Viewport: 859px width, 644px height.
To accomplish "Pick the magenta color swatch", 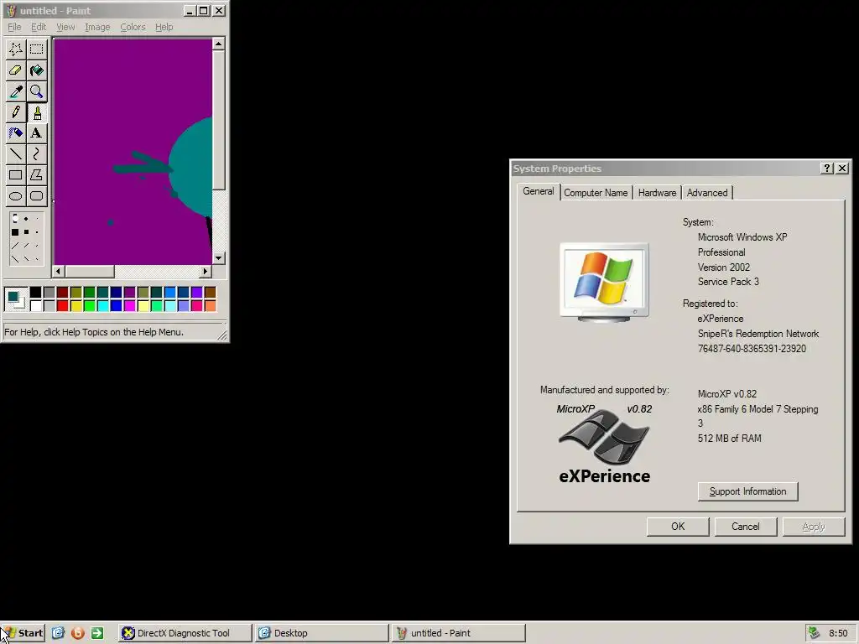I will tap(130, 305).
